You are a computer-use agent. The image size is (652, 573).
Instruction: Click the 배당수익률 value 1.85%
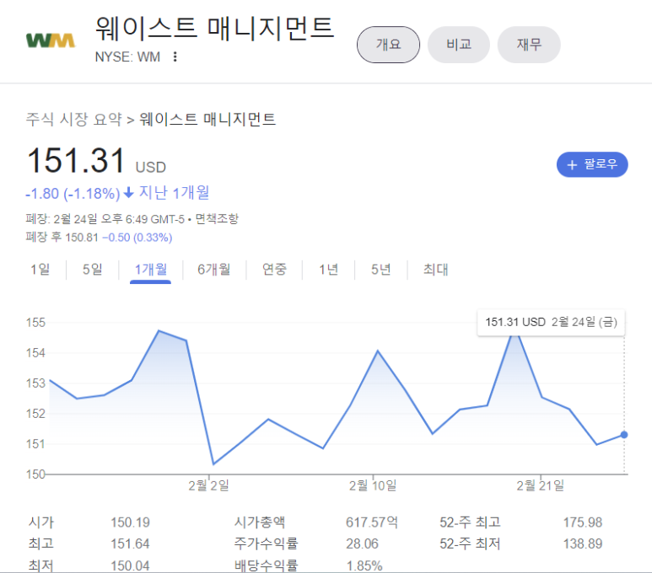pyautogui.click(x=364, y=565)
